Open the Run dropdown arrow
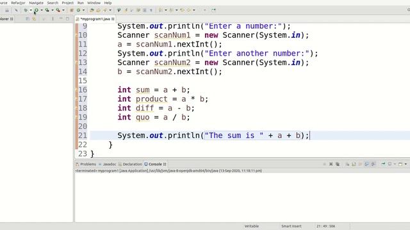Screen dimensions: 410x230 pyautogui.click(x=42, y=10)
